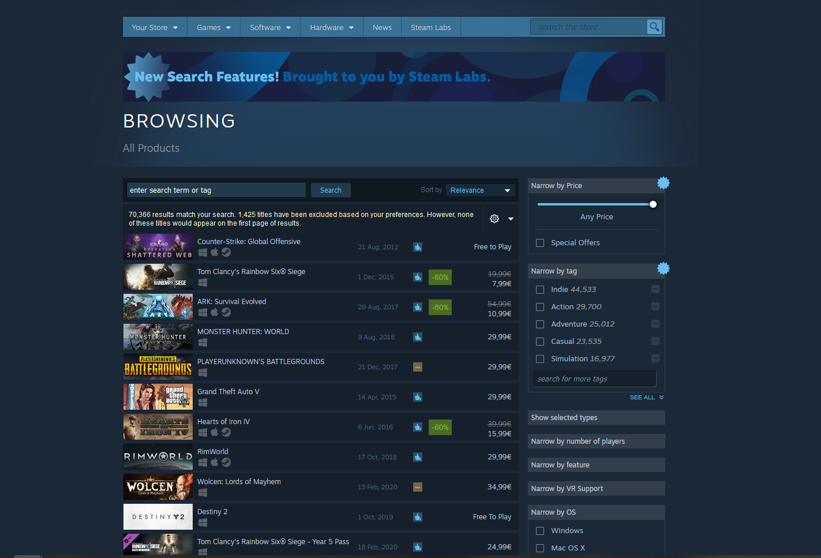The width and height of the screenshot is (821, 558).
Task: Click the review icon for RimWorld
Action: pyautogui.click(x=418, y=457)
